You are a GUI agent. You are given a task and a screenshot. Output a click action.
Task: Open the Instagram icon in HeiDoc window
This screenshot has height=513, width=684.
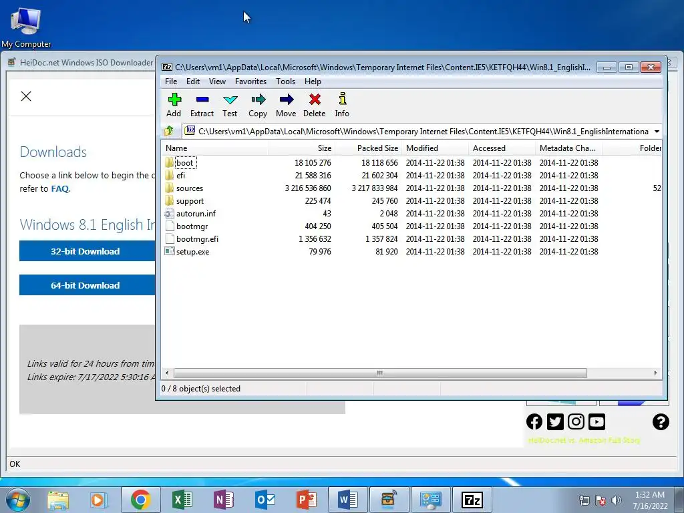coord(576,422)
